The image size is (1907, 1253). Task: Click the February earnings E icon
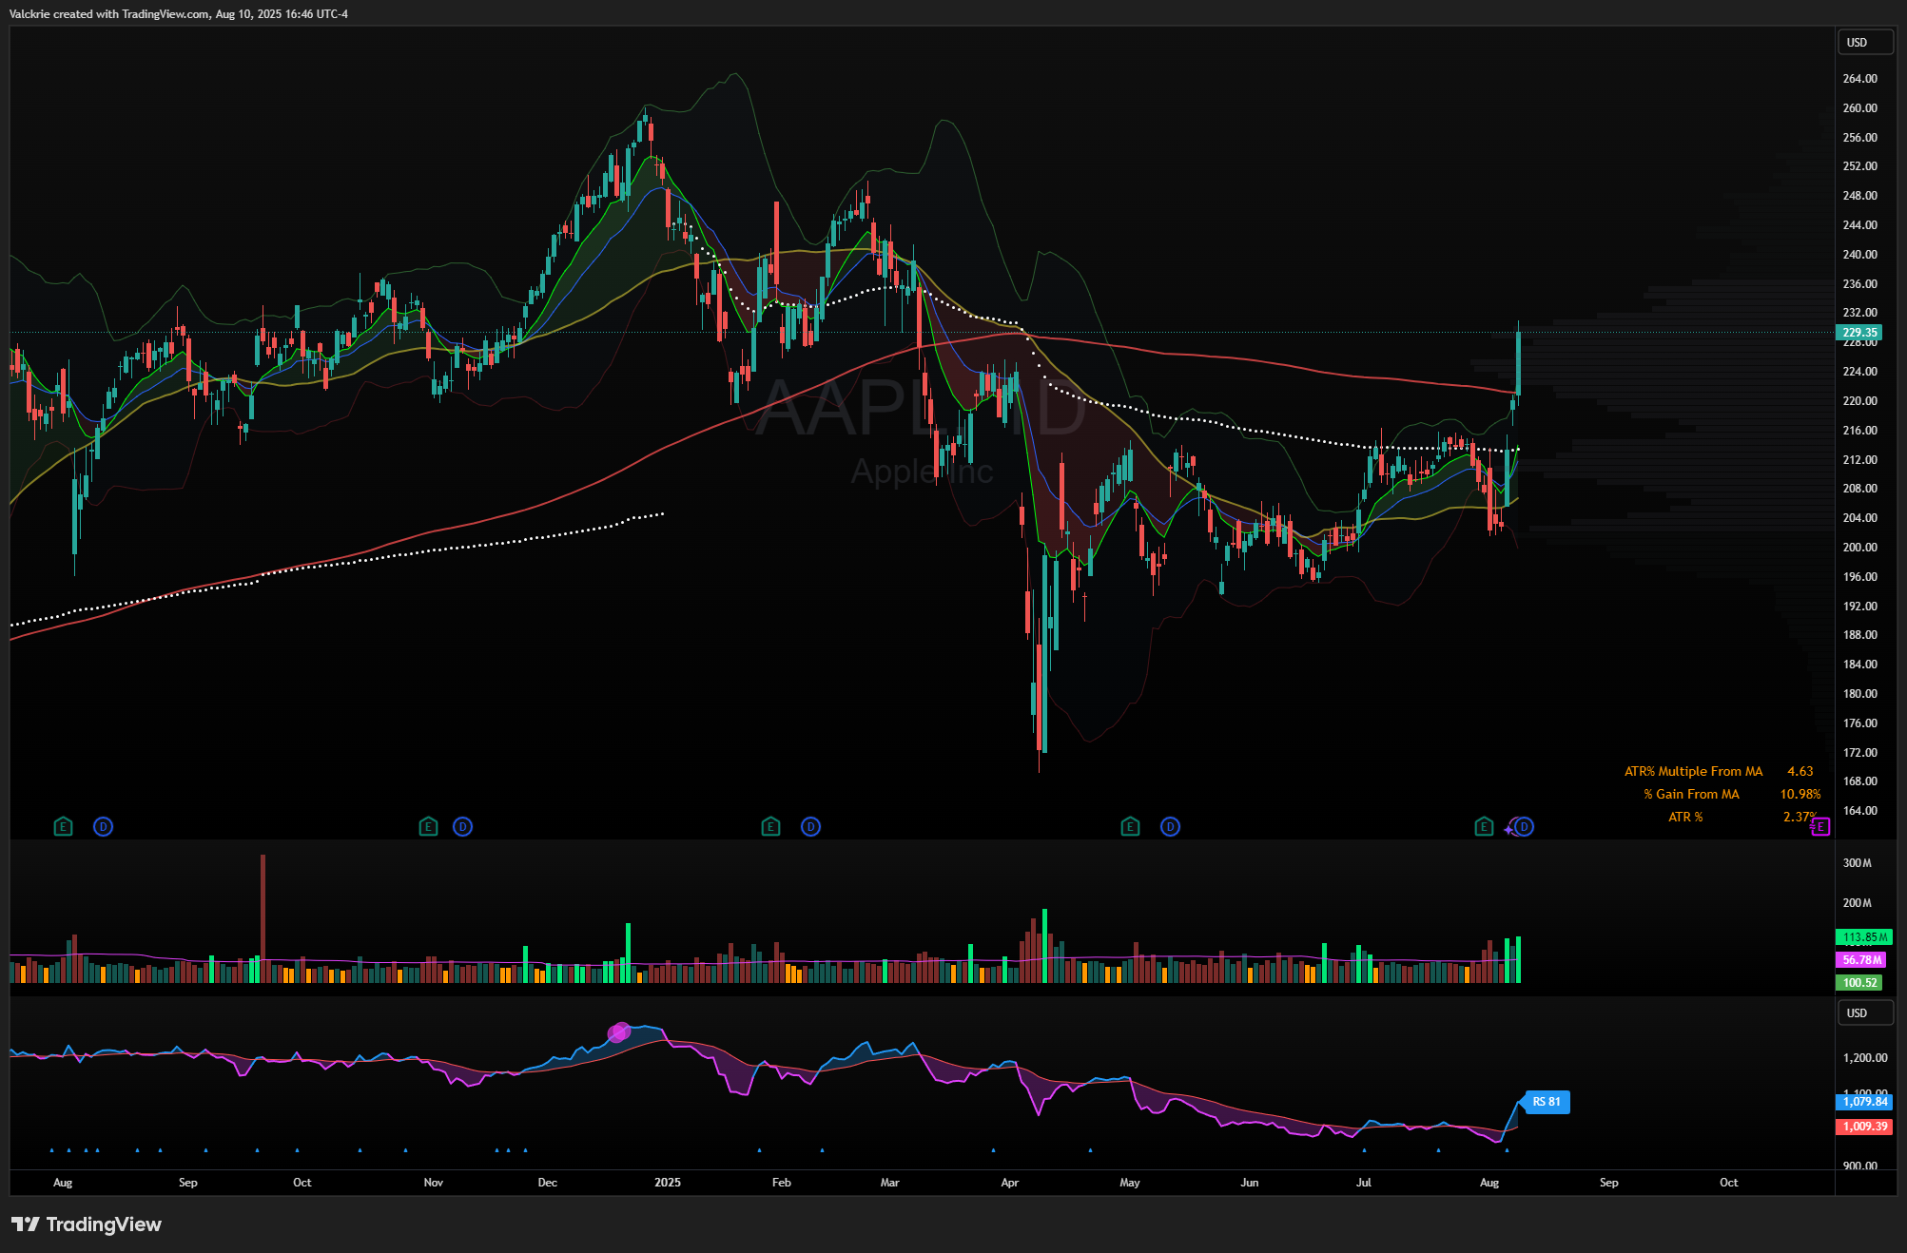click(770, 827)
